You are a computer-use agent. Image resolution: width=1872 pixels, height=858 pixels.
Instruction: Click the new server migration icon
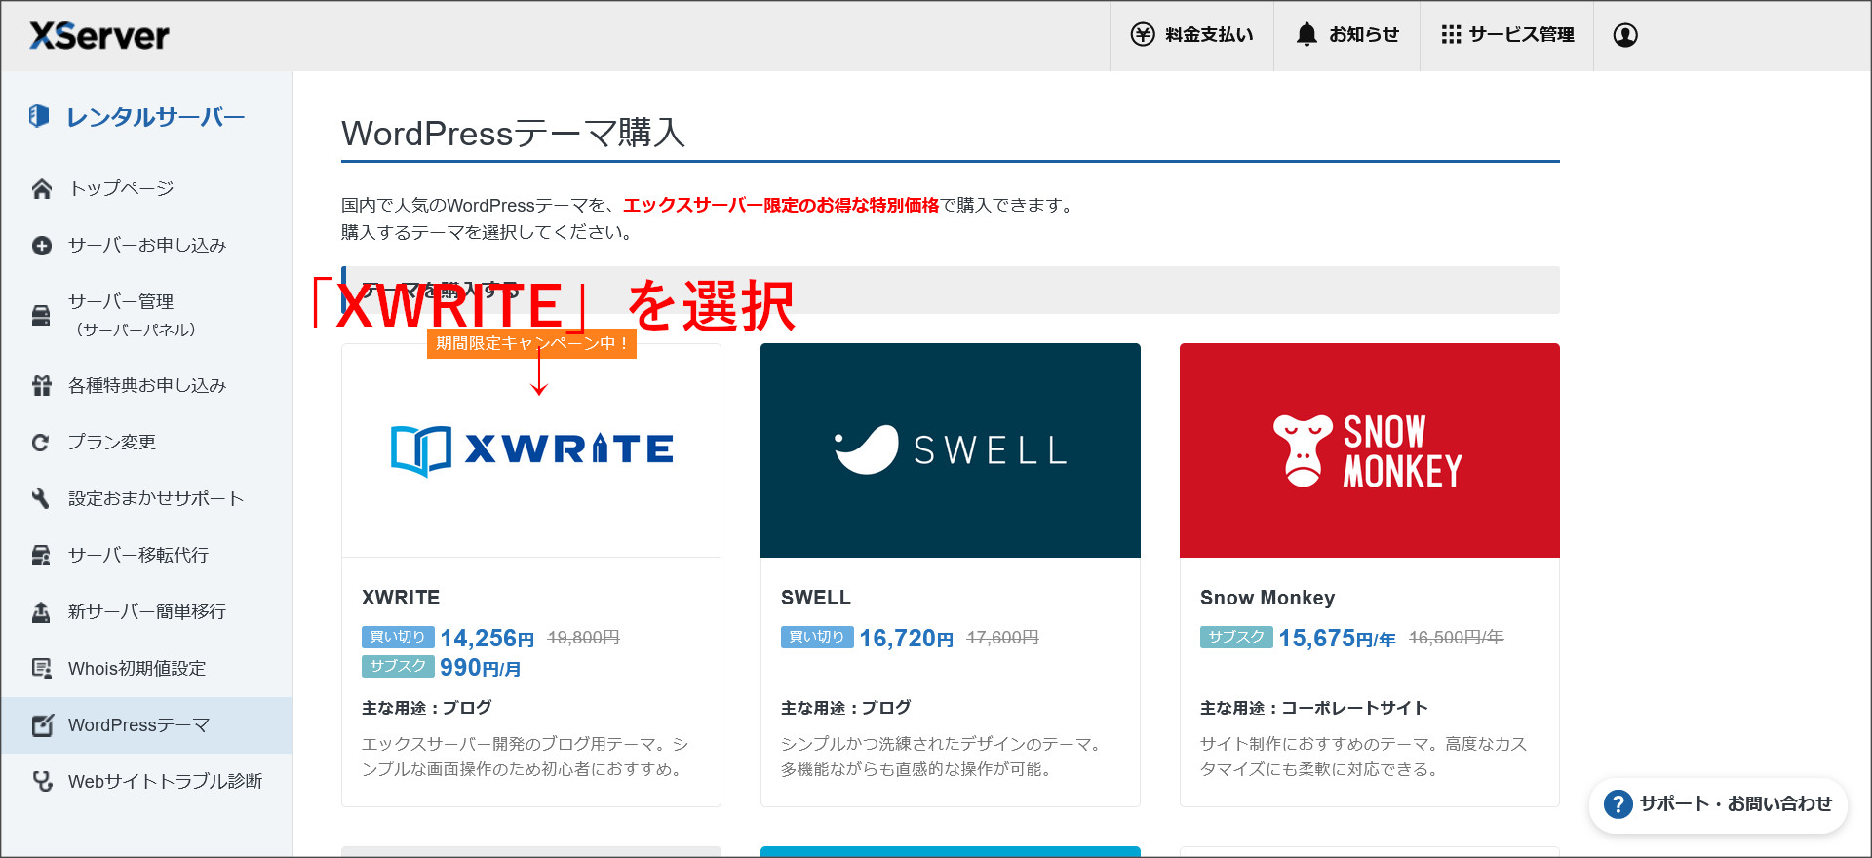[41, 612]
